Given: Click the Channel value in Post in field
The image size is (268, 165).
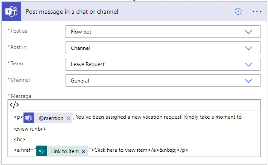Looking at the screenshot, I should tap(80, 48).
